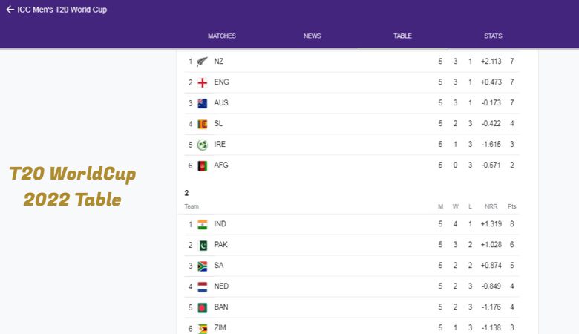The width and height of the screenshot is (579, 334).
Task: Click the back arrow beside ICC Men's T20 World Cup
Action: 10,10
